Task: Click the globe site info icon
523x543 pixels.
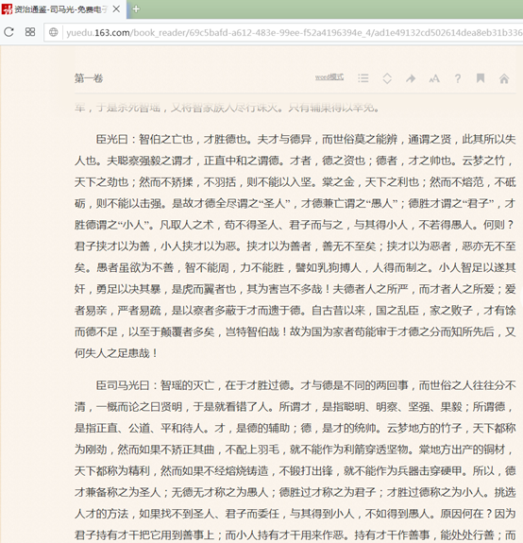Action: pyautogui.click(x=53, y=32)
